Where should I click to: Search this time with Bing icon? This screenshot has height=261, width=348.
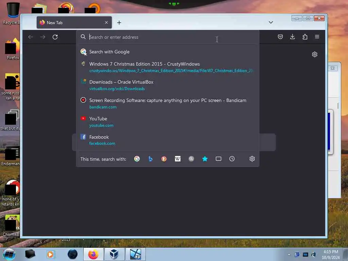(x=151, y=159)
